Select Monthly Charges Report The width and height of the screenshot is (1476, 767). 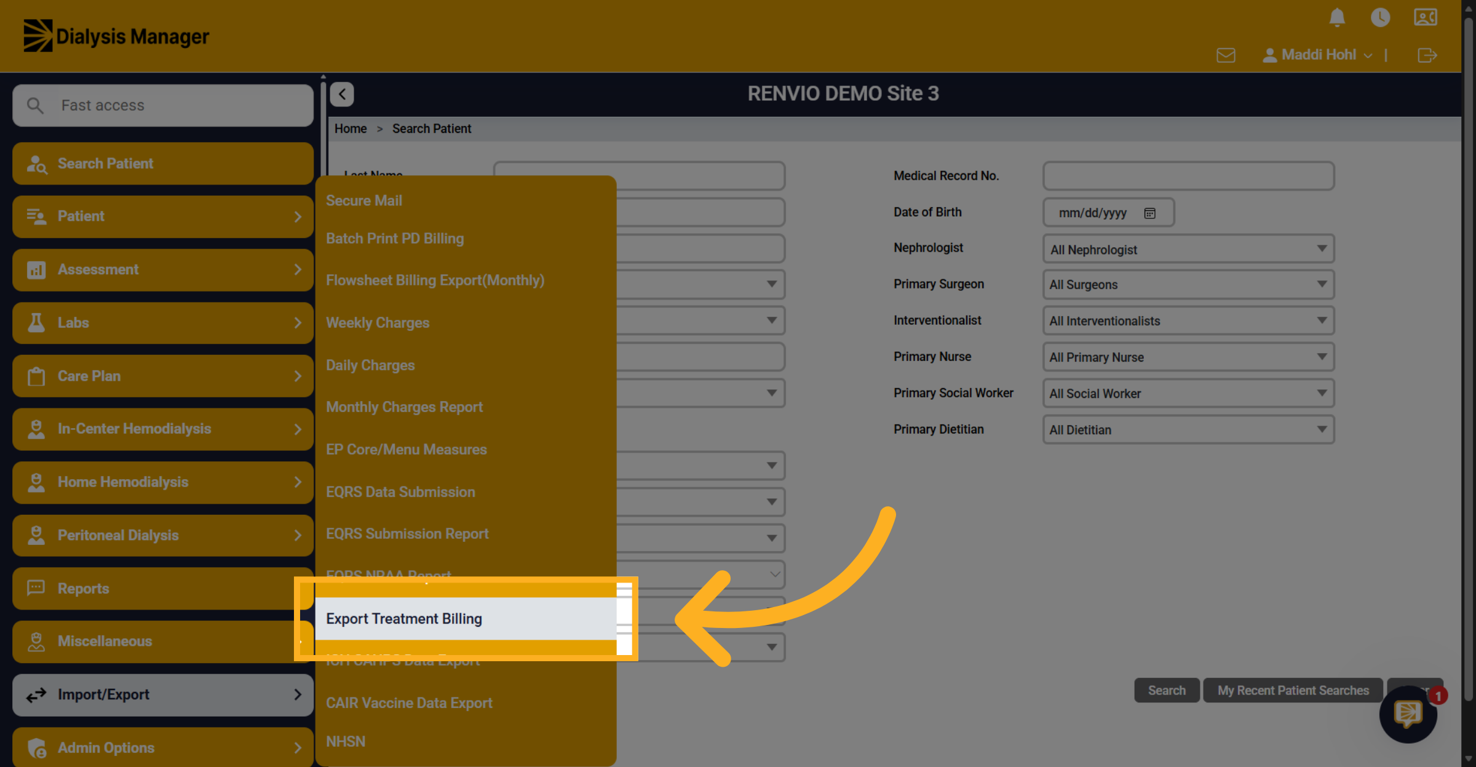[x=404, y=407]
